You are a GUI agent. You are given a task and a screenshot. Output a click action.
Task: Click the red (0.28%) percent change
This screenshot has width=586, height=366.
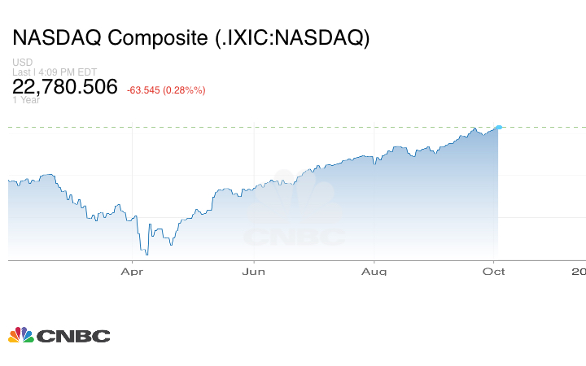tap(186, 89)
